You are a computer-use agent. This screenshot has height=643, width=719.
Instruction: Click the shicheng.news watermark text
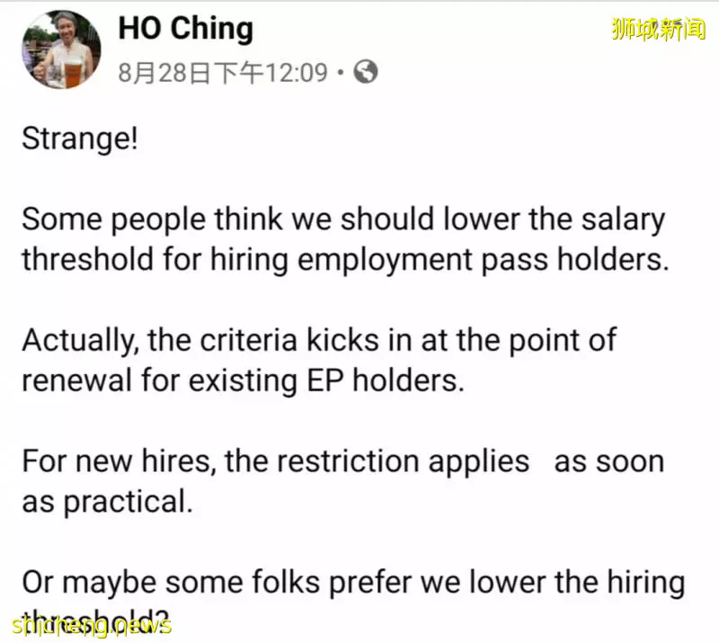coord(92,626)
